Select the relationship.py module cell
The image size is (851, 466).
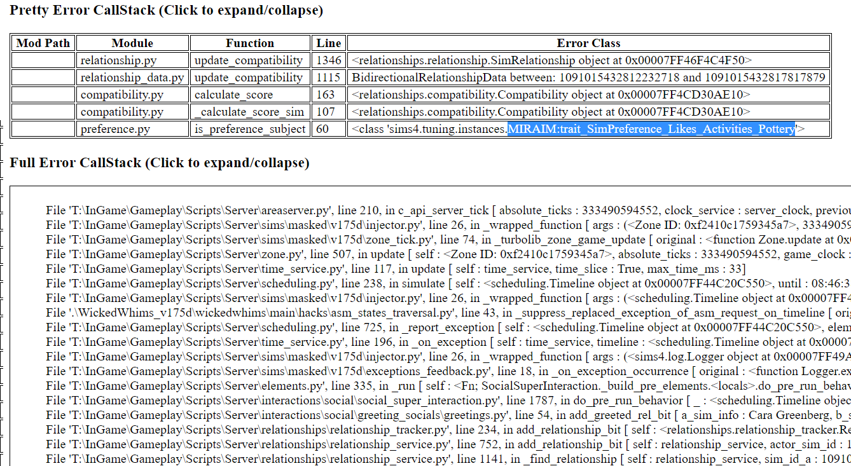(x=132, y=60)
